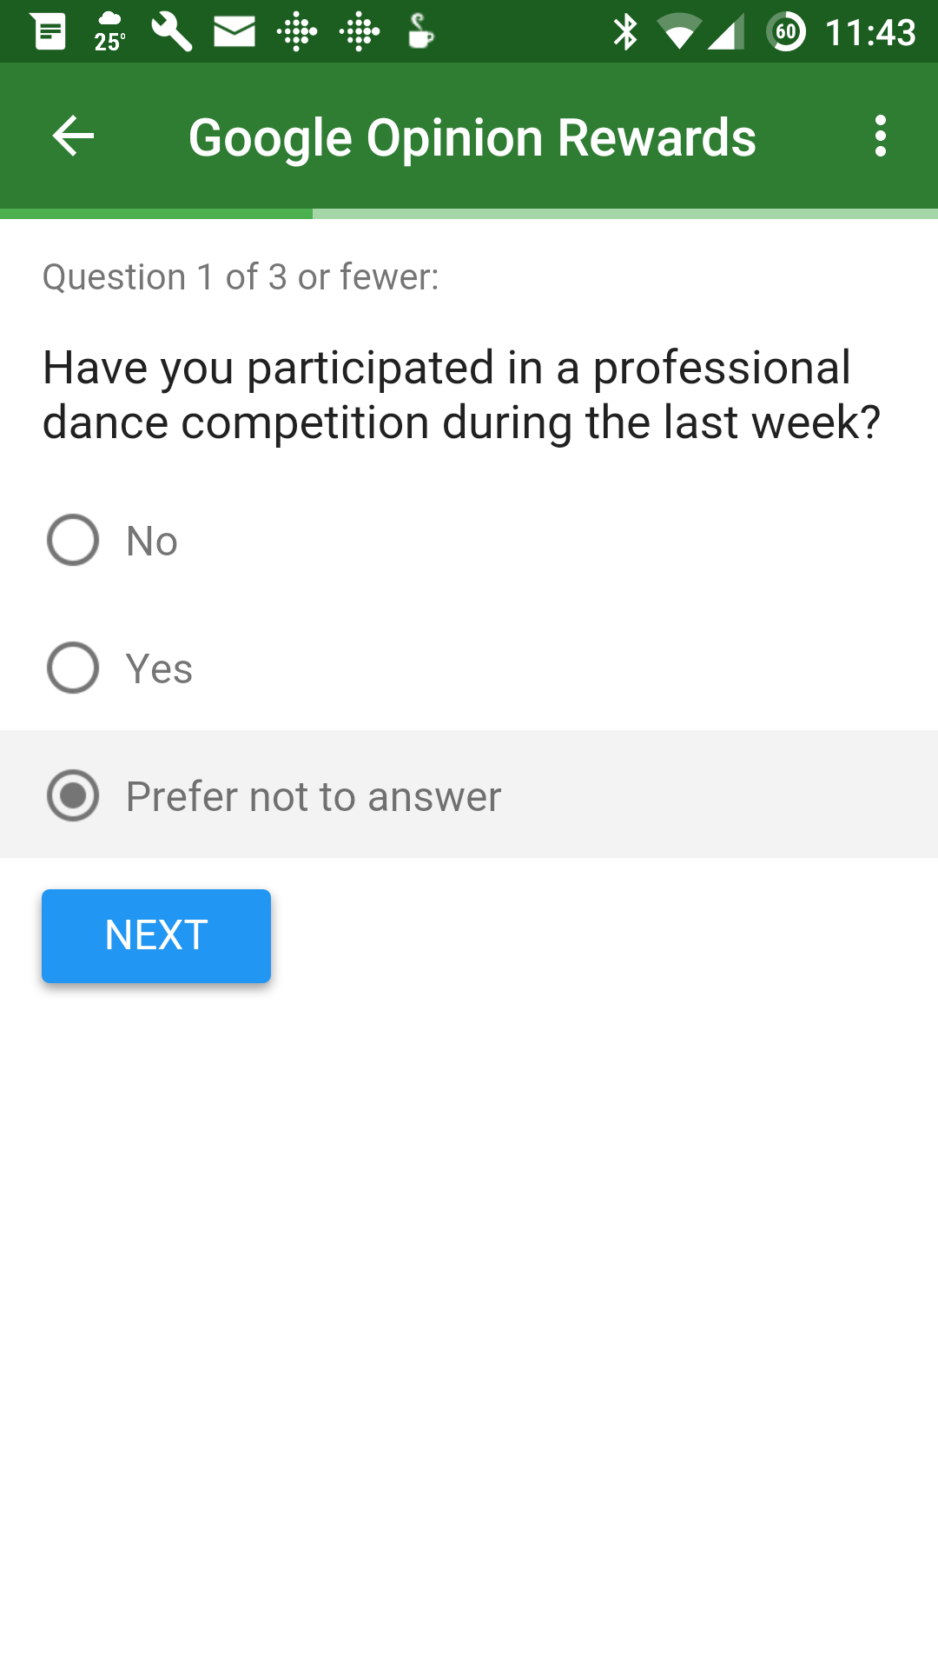Tap the NEXT button

click(156, 936)
